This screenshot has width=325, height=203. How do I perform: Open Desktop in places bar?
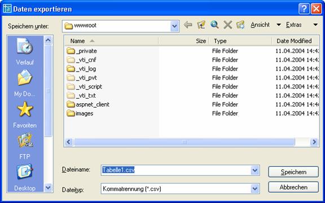pos(25,177)
